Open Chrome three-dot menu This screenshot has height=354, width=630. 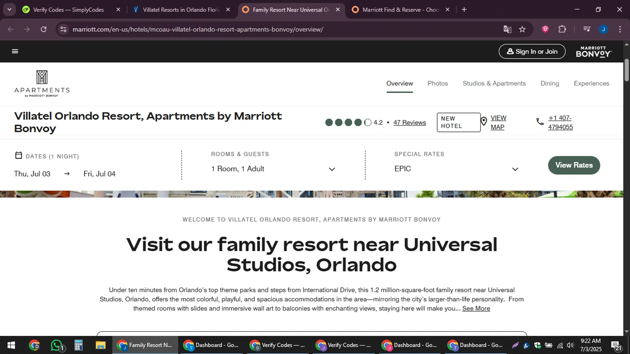pyautogui.click(x=620, y=29)
